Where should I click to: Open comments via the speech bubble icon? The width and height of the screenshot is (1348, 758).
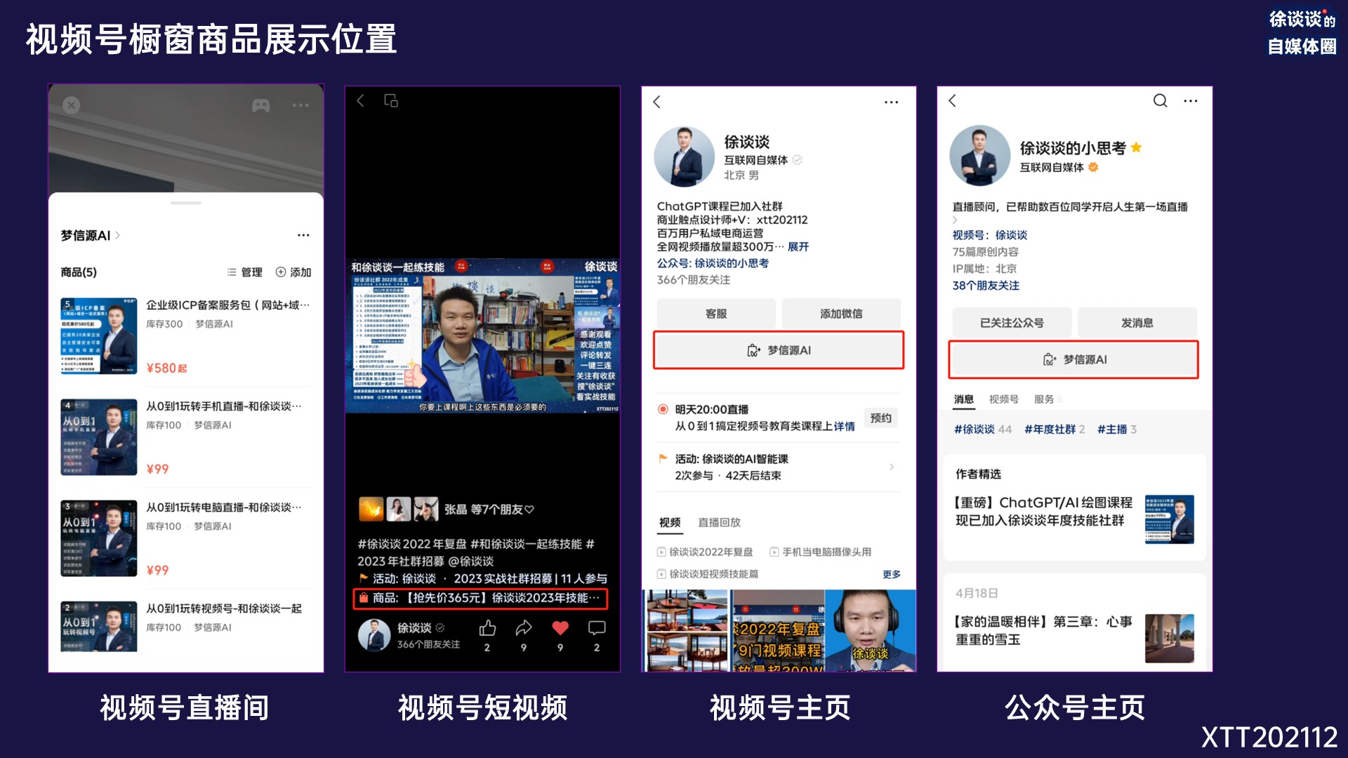(x=597, y=628)
